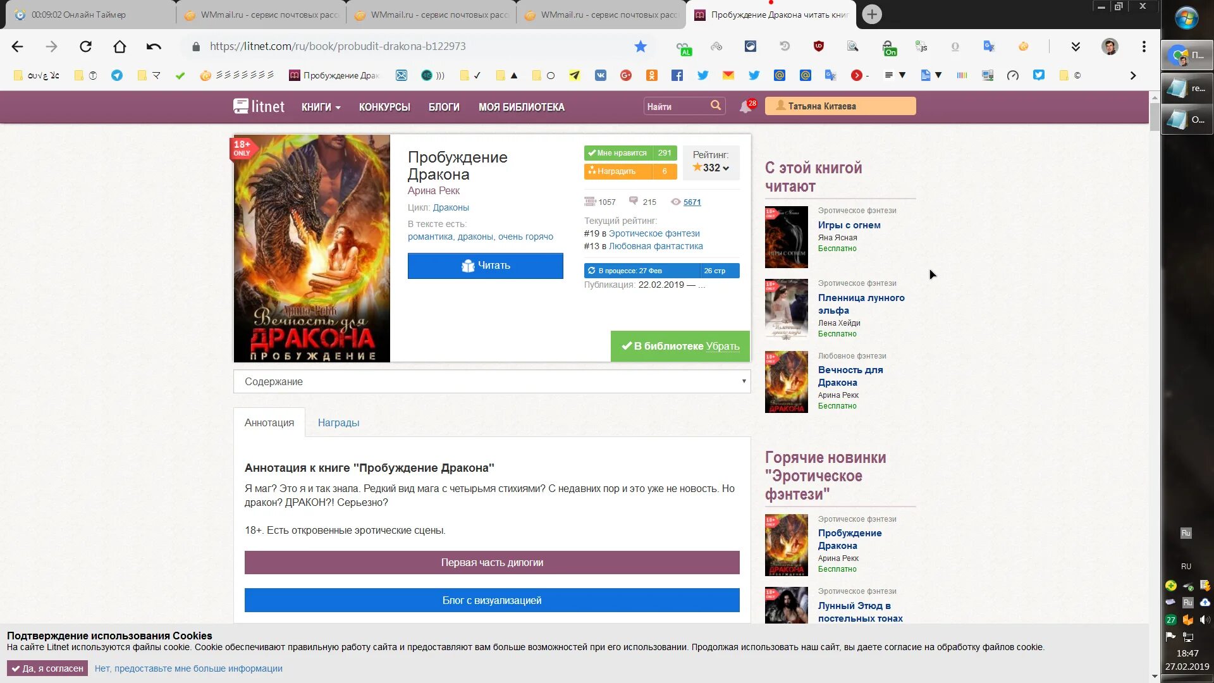Open 'Блог с визуализацией' link

(492, 600)
